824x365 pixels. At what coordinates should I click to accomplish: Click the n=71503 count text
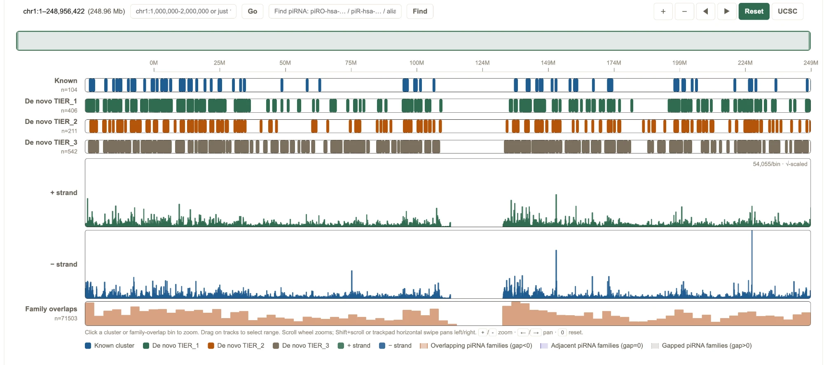[x=66, y=319]
